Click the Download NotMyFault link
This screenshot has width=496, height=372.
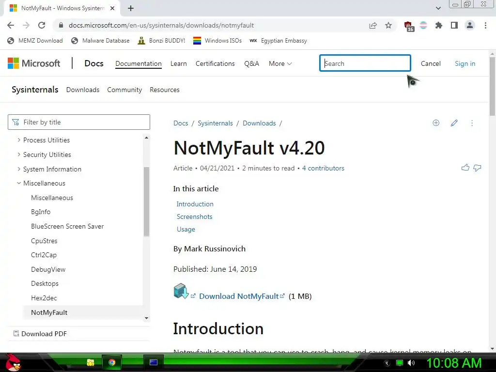239,296
